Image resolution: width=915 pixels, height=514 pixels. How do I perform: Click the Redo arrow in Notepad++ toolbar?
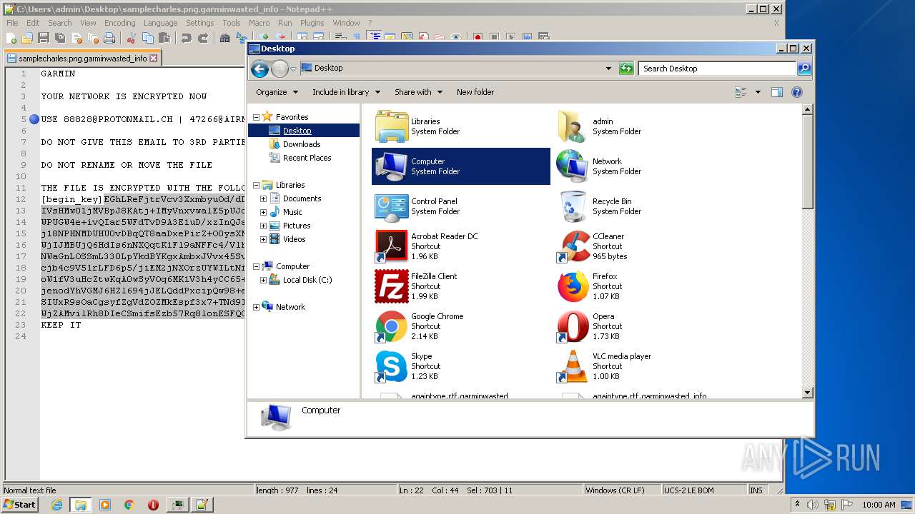point(203,38)
